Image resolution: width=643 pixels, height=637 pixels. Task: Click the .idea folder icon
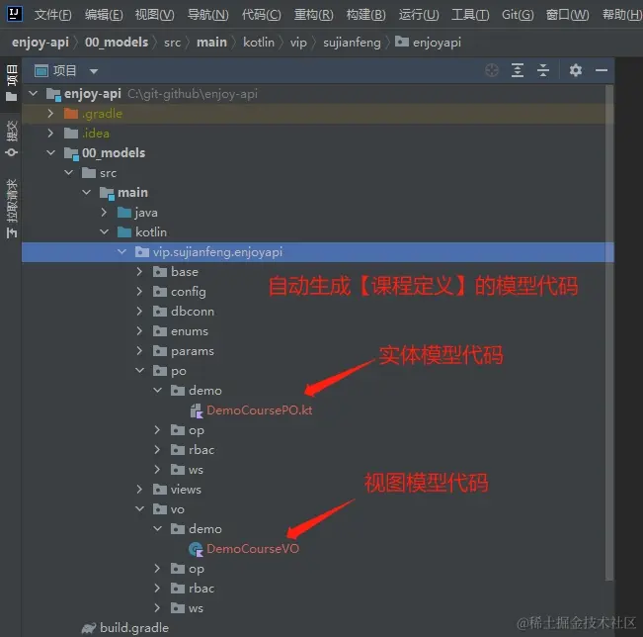pos(71,134)
